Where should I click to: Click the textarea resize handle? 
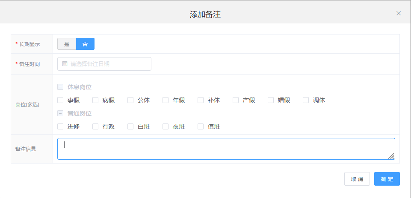tap(391, 156)
